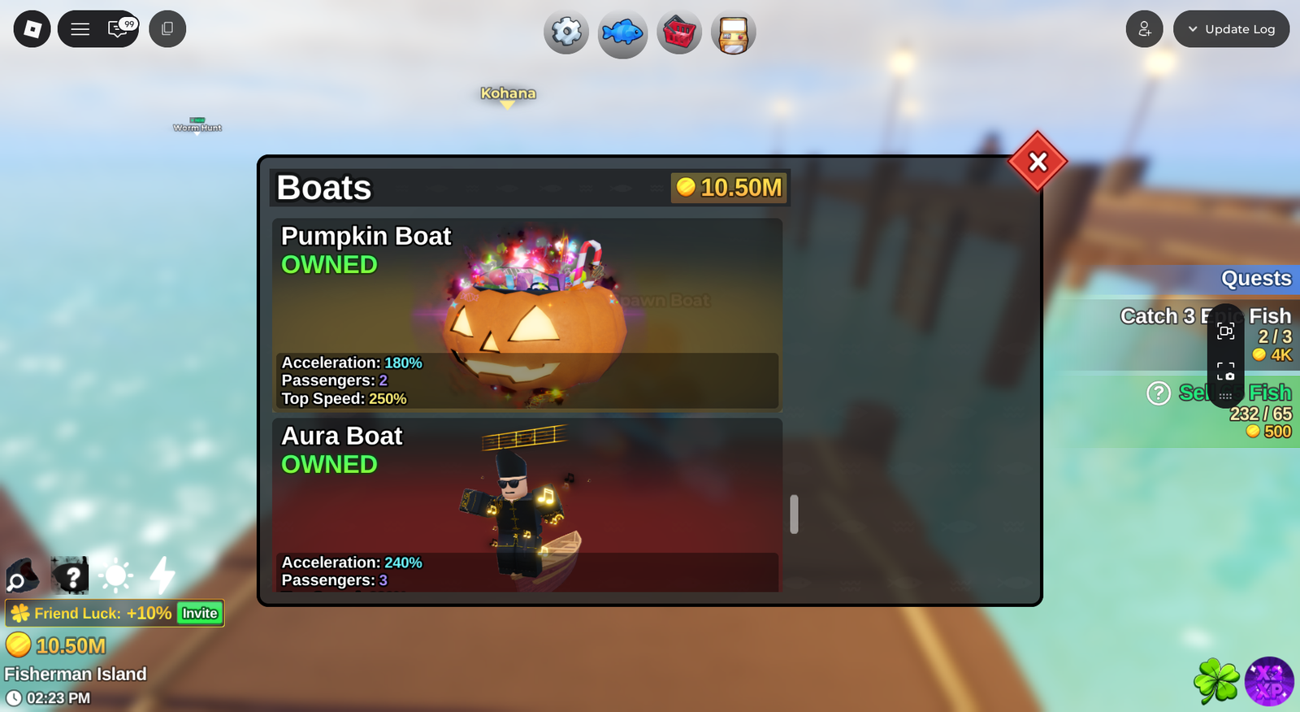Click the four-leaf clover luck icon
This screenshot has width=1300, height=712.
coord(1216,681)
